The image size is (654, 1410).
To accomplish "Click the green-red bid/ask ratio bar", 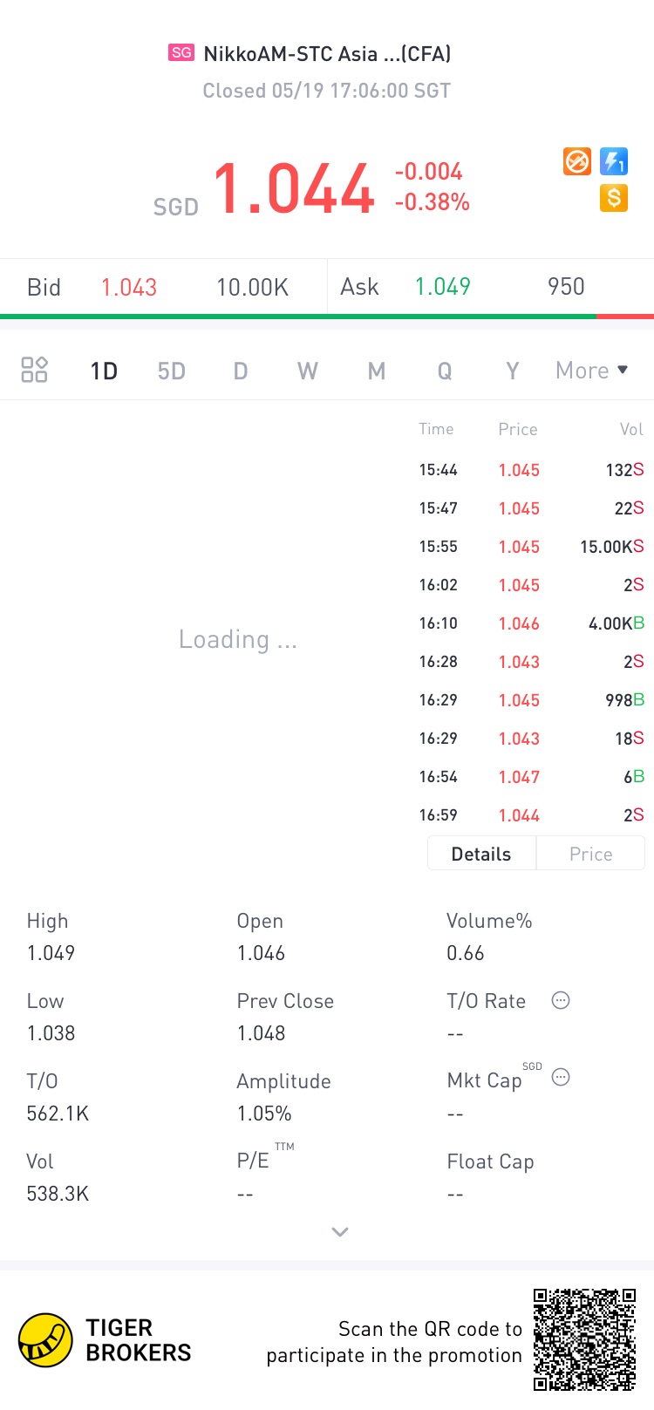I will [x=327, y=317].
